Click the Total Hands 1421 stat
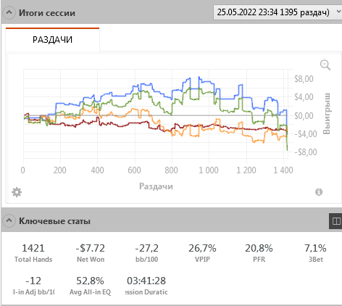 (x=33, y=253)
